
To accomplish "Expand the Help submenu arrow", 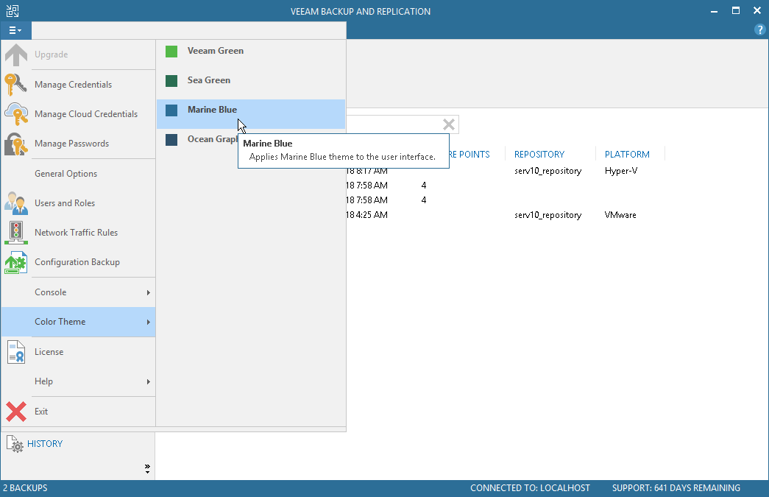I will click(x=148, y=381).
